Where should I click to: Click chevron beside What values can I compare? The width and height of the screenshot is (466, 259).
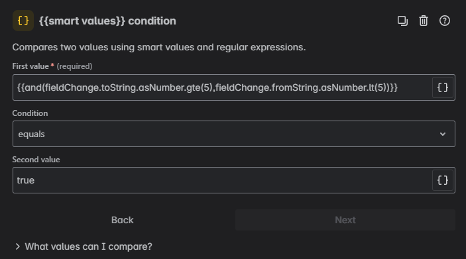17,246
